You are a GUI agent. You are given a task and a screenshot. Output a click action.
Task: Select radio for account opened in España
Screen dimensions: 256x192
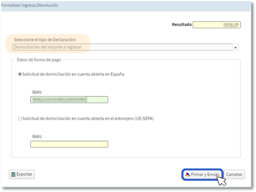coord(20,74)
